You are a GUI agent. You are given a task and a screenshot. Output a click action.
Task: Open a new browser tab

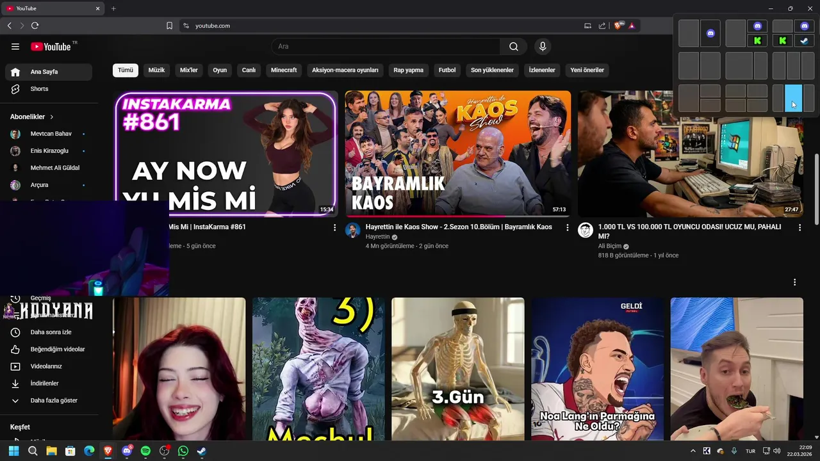click(113, 8)
